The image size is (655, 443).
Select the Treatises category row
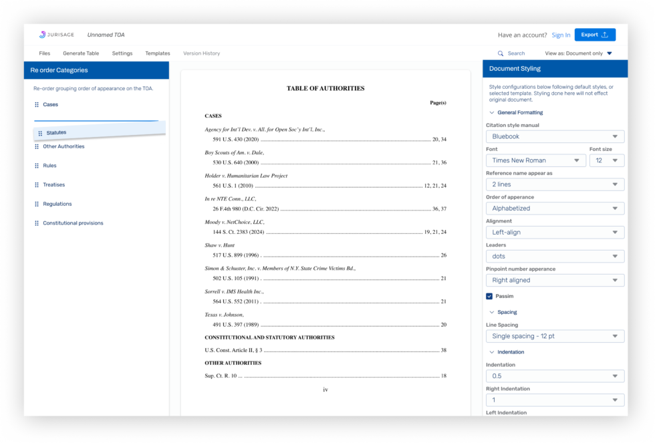tap(96, 184)
